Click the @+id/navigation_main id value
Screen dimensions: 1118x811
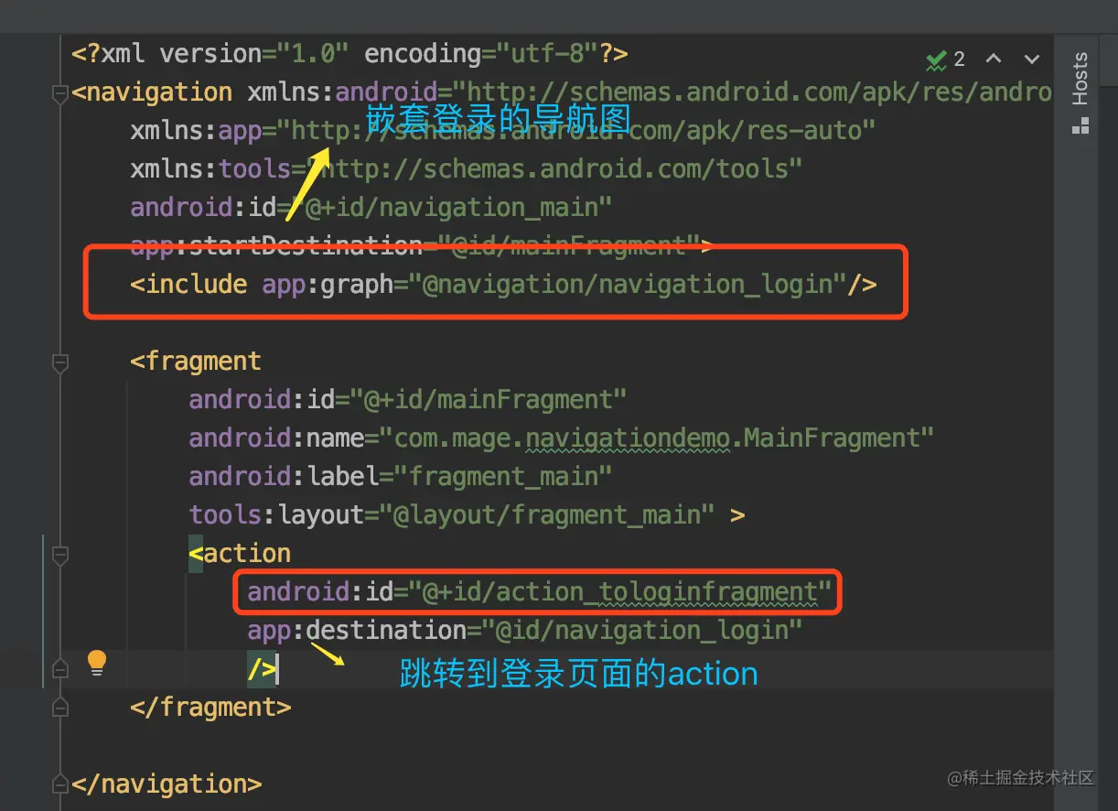point(451,208)
